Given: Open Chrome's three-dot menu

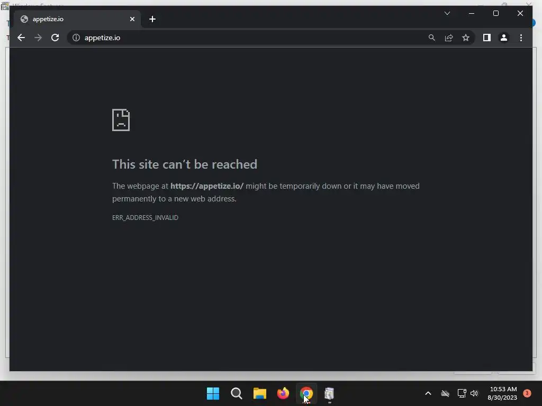Looking at the screenshot, I should (x=521, y=38).
